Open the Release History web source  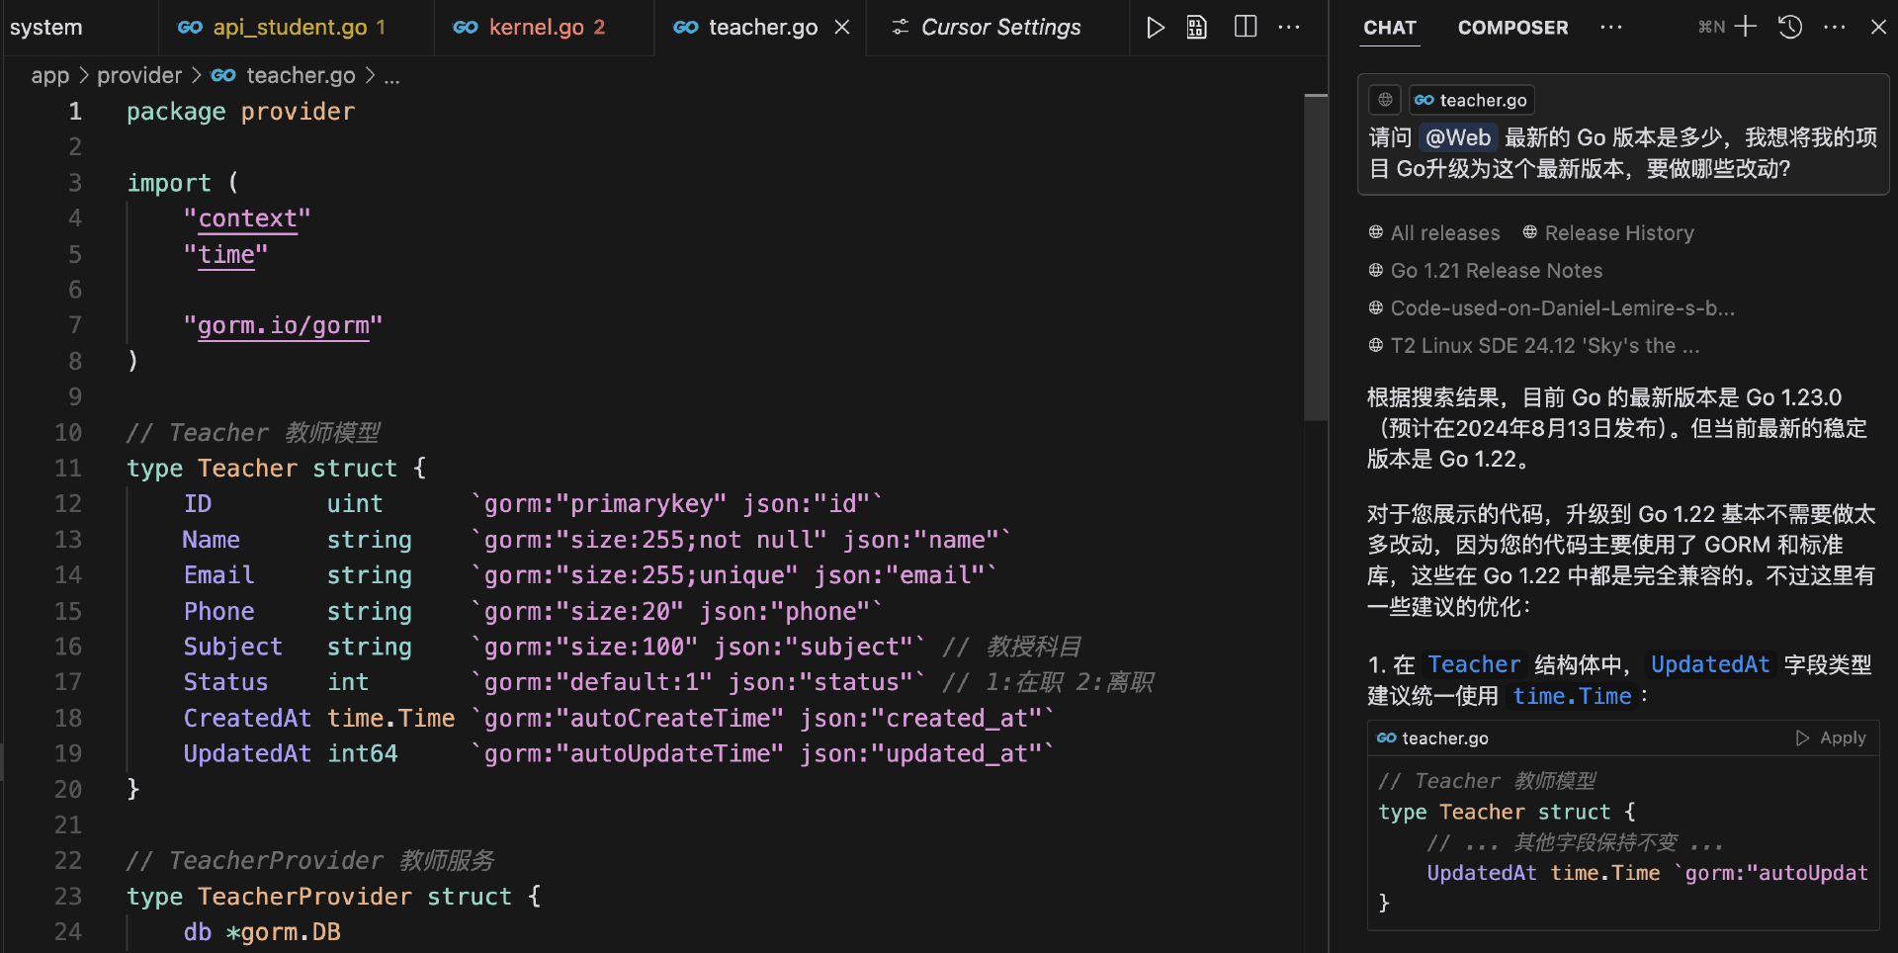[x=1608, y=233]
